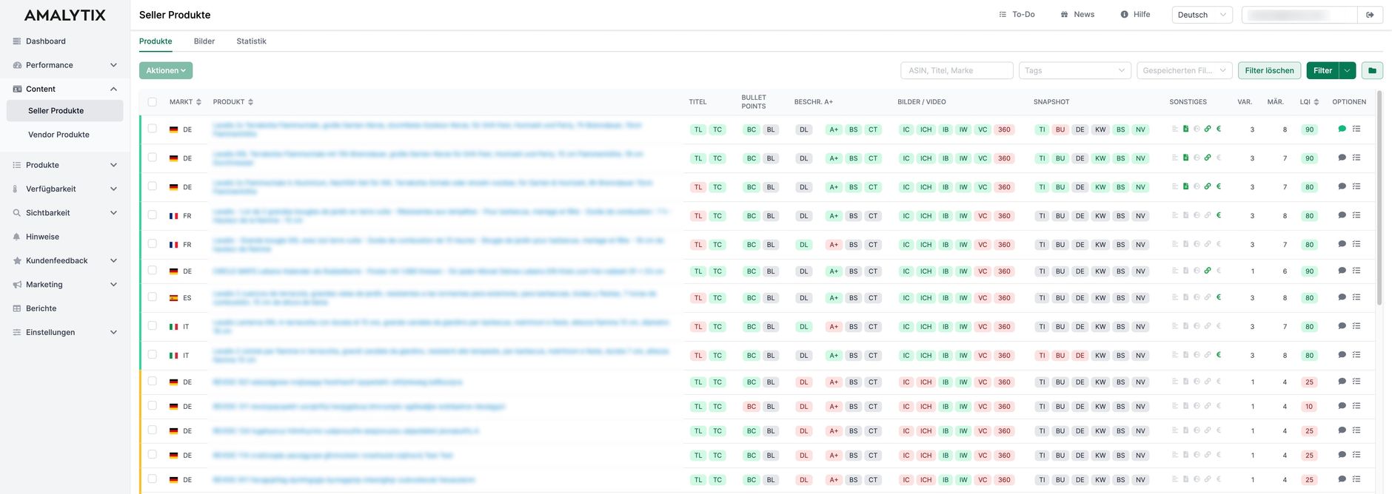
Task: Click the A+ badge in the ES row
Action: point(834,298)
